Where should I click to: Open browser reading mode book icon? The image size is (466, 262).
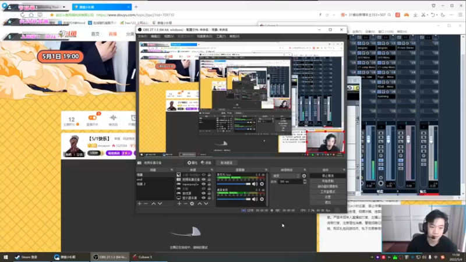(40, 15)
